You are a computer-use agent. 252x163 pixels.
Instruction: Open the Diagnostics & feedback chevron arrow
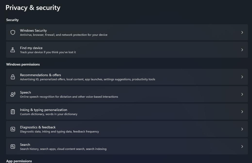[x=242, y=129]
